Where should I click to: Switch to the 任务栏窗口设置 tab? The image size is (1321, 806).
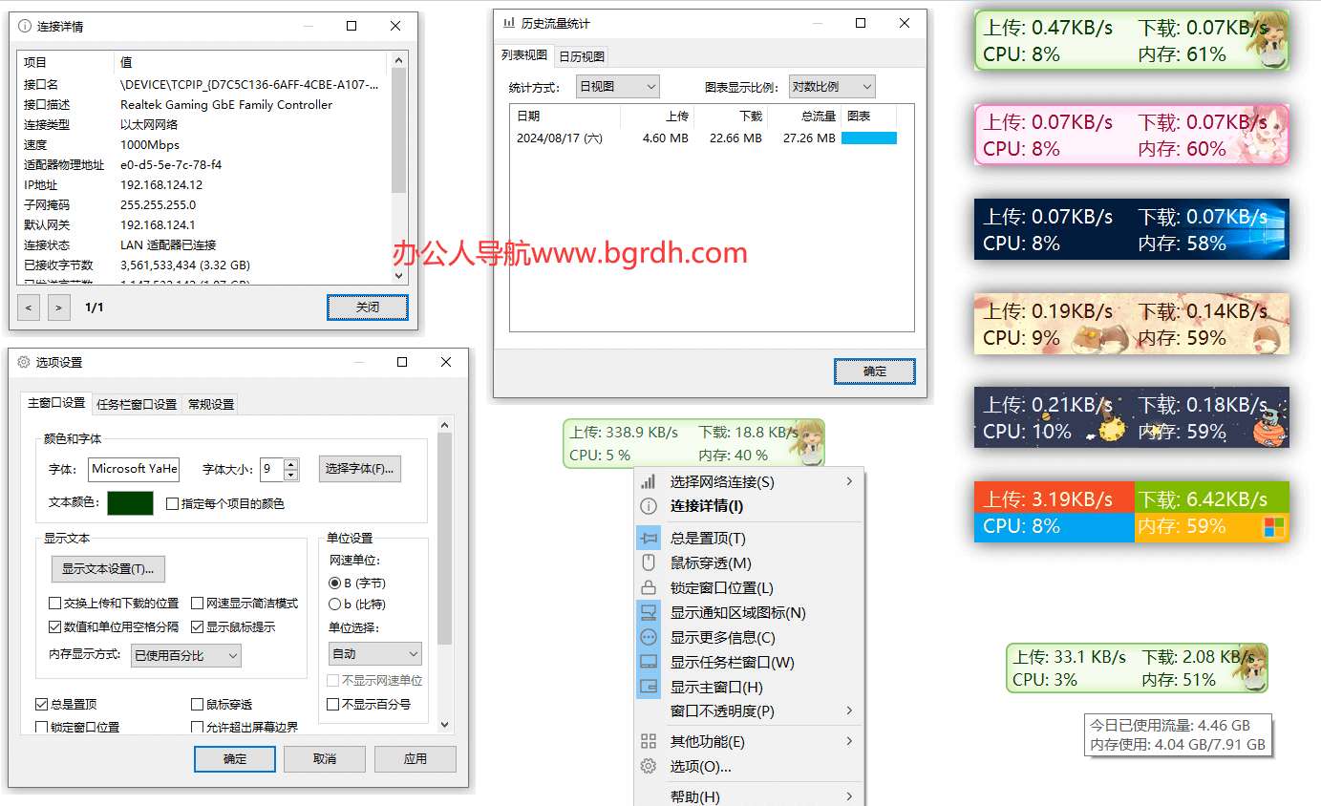click(137, 404)
